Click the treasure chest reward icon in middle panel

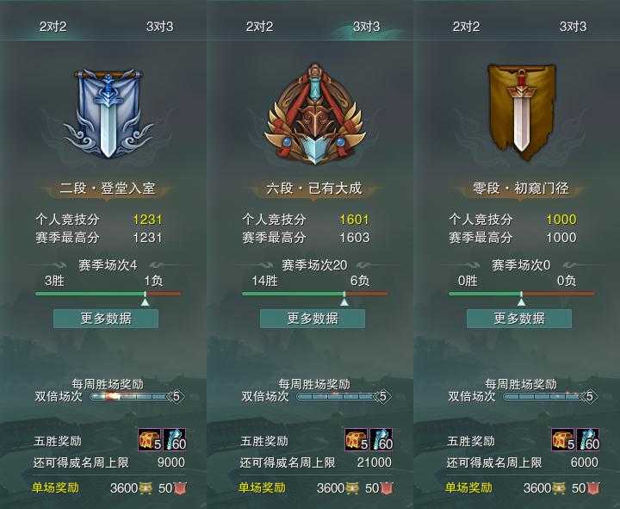[x=356, y=440]
